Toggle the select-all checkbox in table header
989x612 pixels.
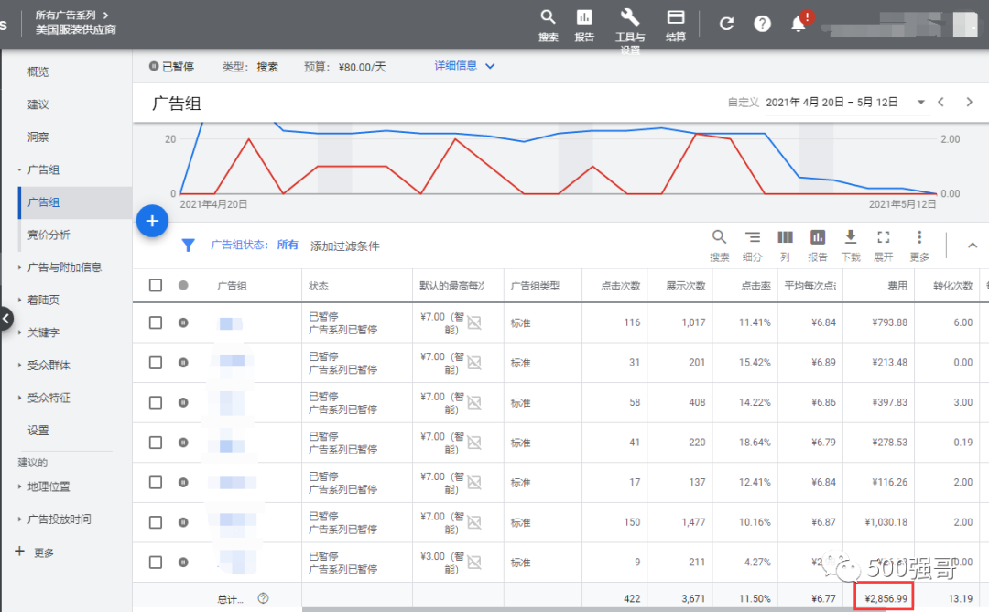[x=156, y=285]
